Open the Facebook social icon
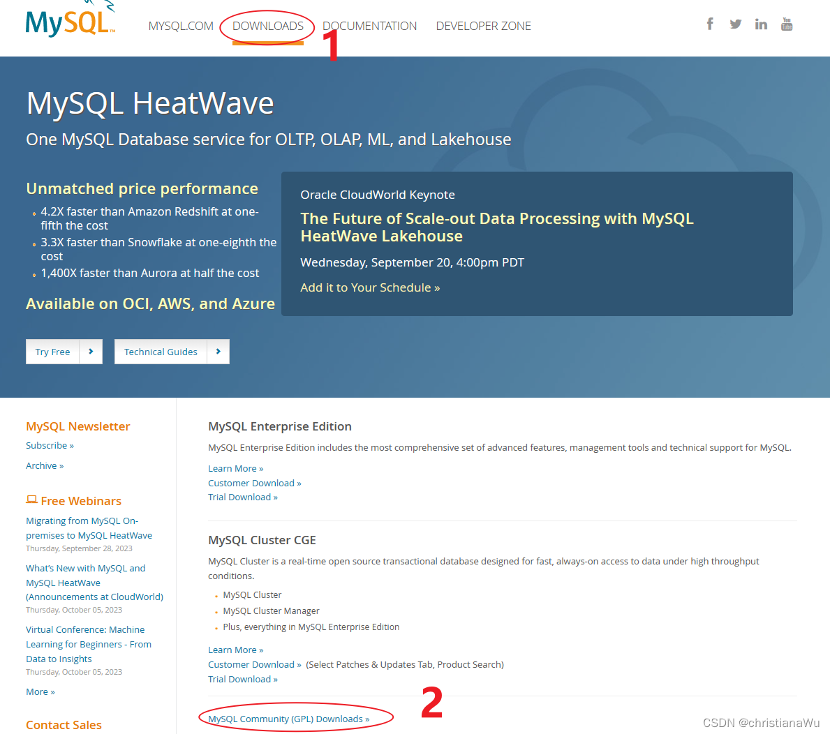 tap(710, 24)
